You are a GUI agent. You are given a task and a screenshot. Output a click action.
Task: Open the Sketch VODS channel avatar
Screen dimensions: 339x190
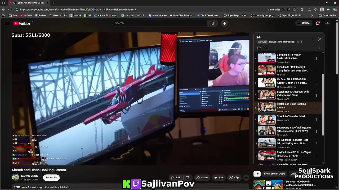click(15, 177)
